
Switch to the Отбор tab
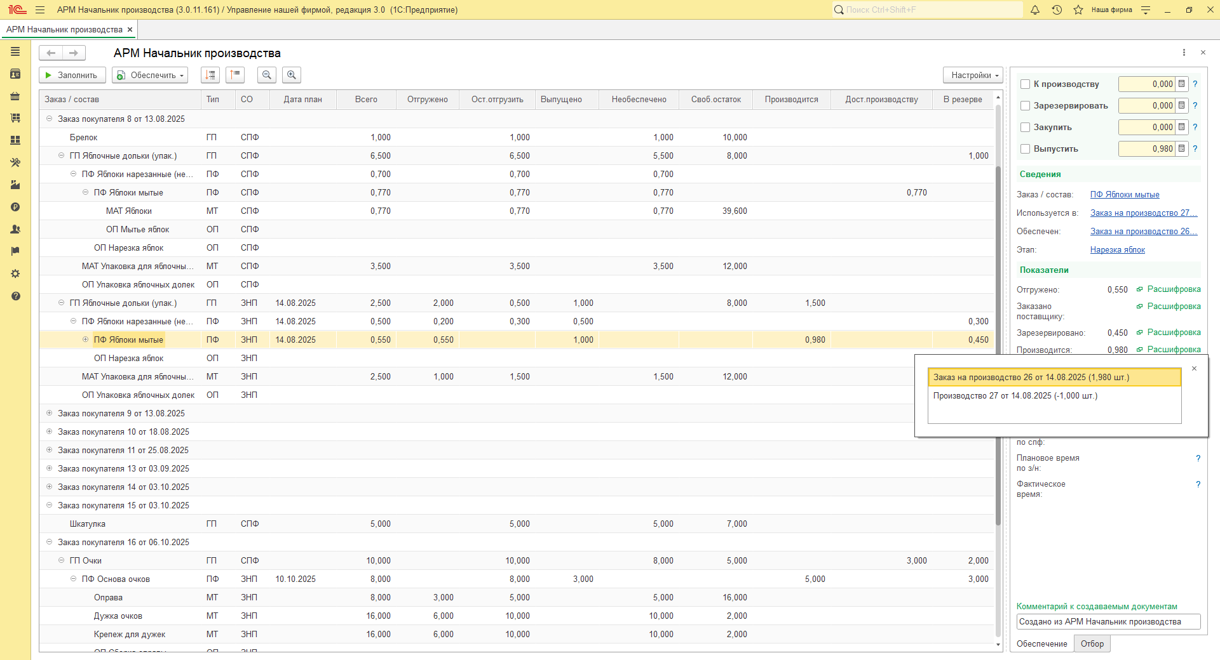1092,643
